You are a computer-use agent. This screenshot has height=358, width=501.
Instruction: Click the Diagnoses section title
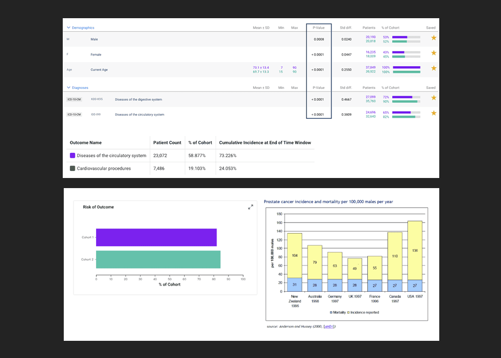tap(80, 87)
